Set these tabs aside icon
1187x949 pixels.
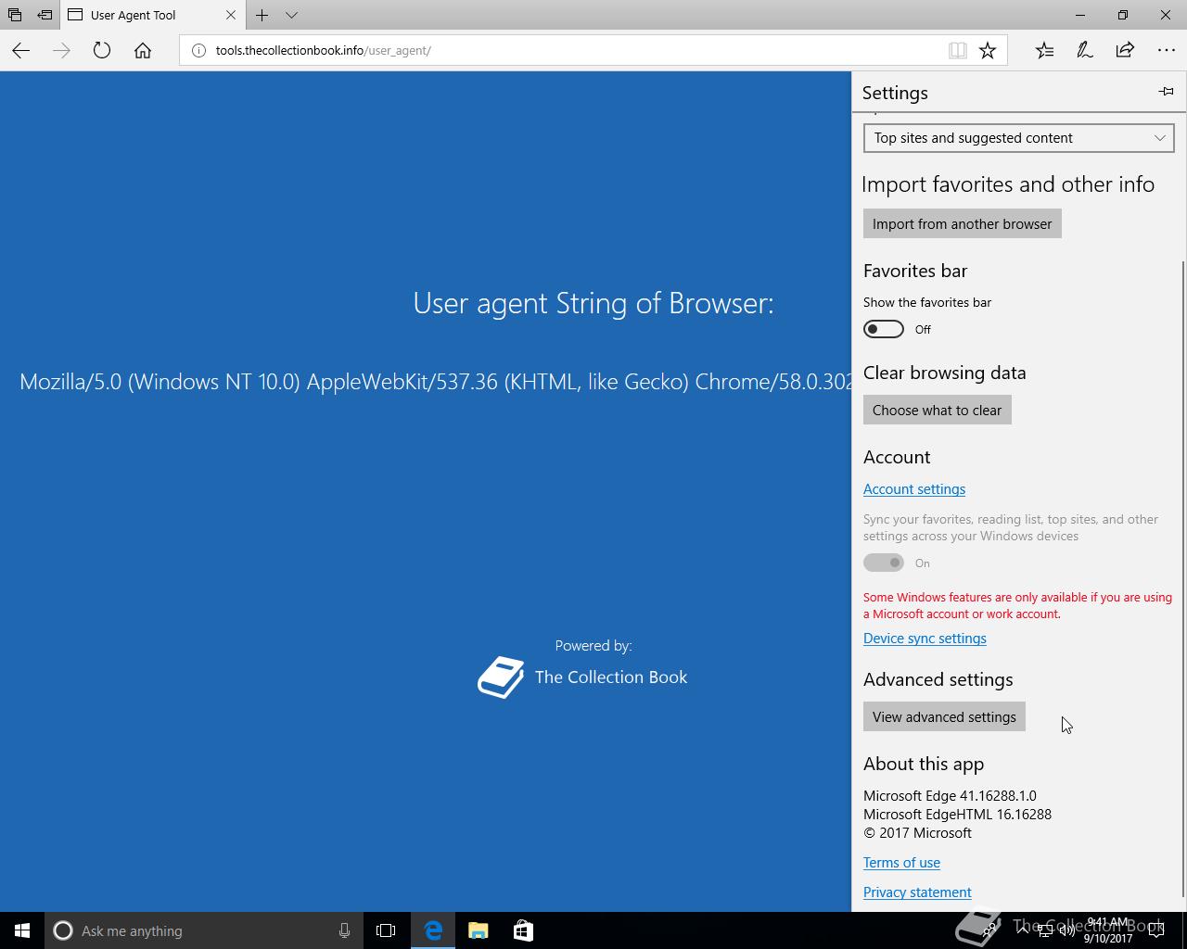(45, 15)
